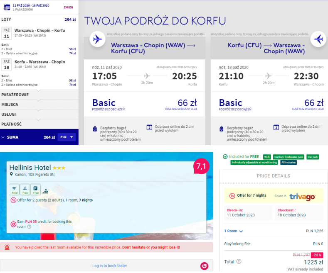
Task: Select the return Basic fare 66 zł
Action: [x=269, y=104]
